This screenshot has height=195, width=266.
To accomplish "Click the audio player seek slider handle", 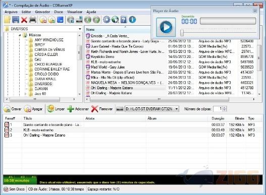I will click(182, 33).
